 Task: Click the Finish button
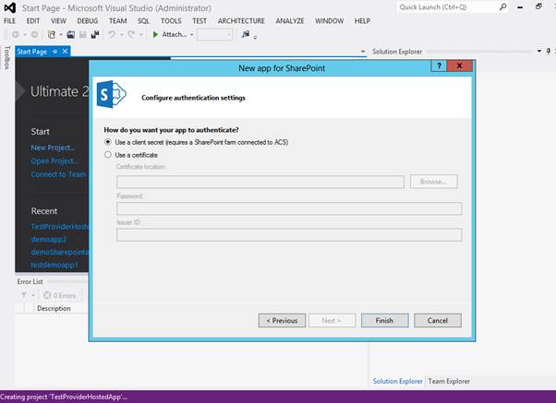pos(384,321)
